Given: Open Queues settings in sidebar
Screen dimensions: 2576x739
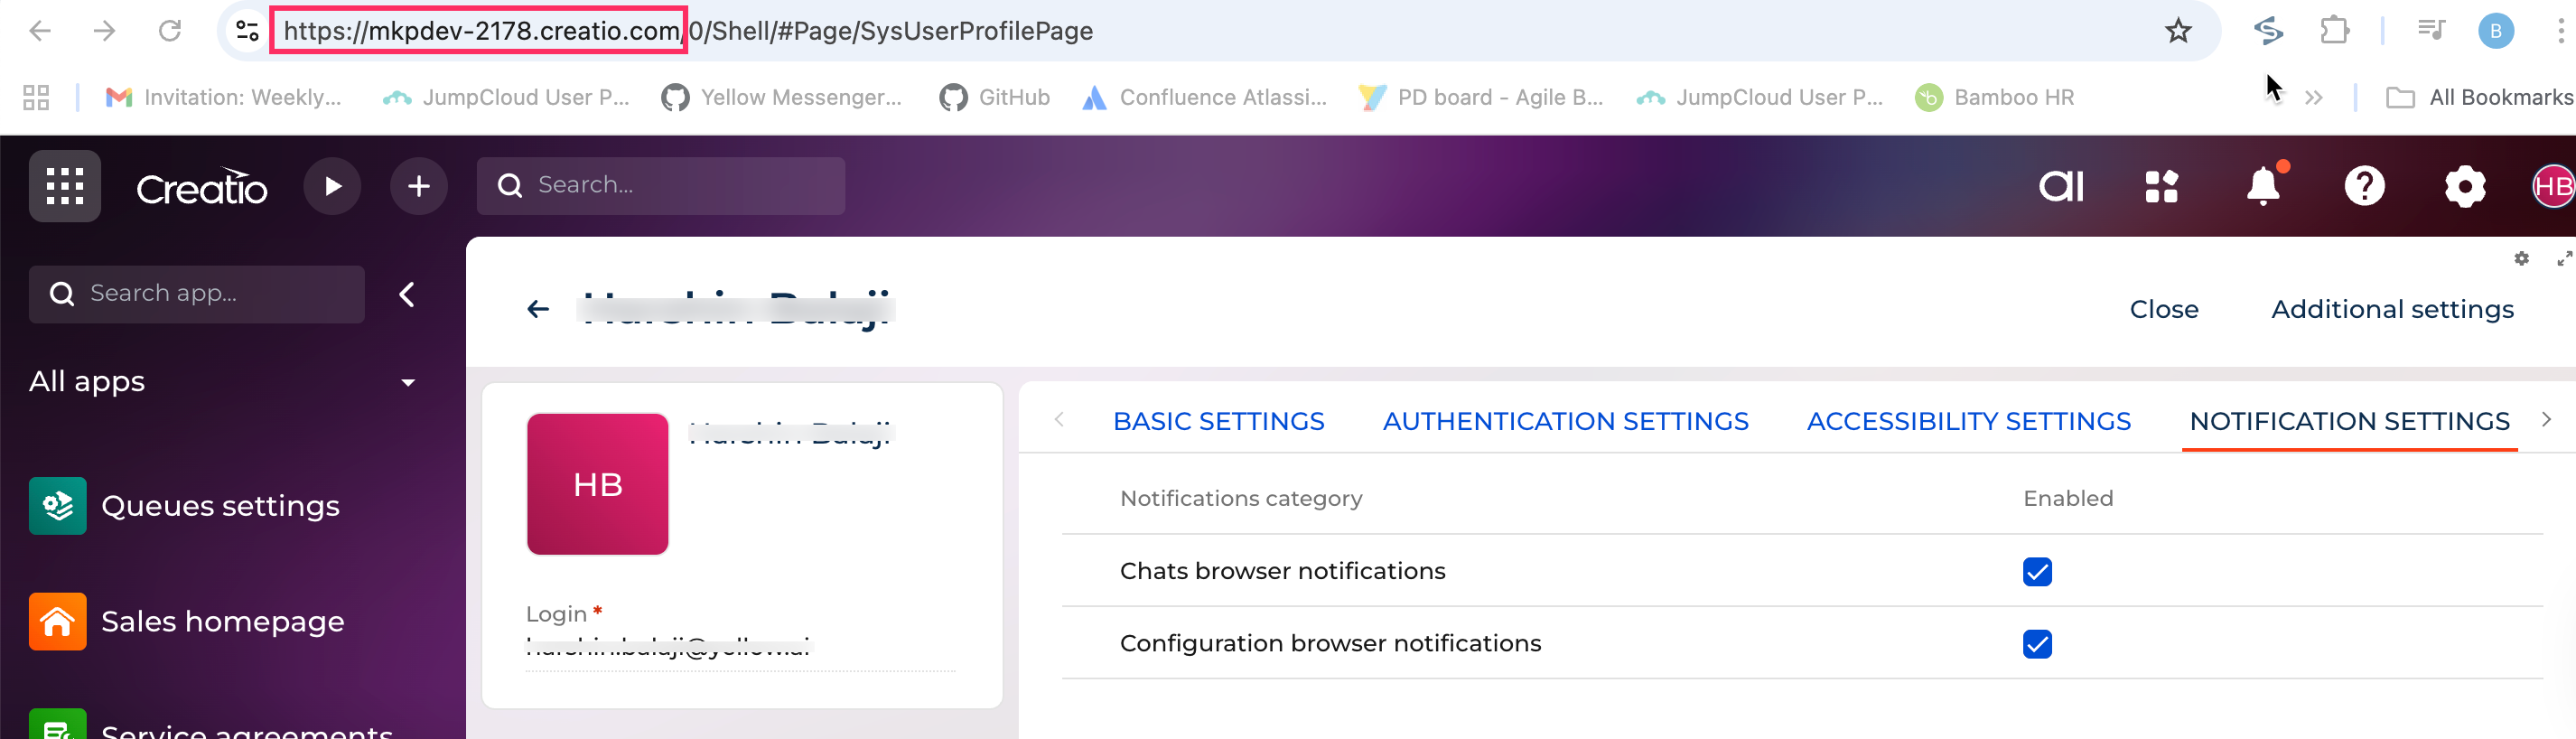Looking at the screenshot, I should click(x=220, y=506).
